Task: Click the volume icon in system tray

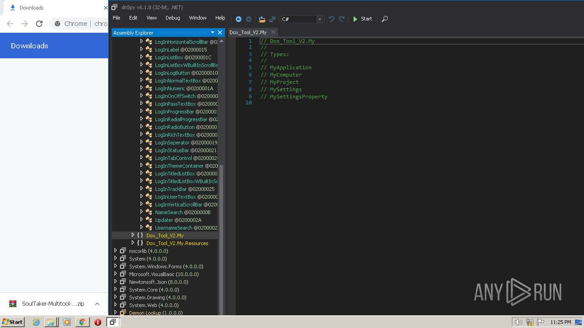Action: tap(518, 322)
